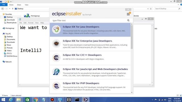Image resolution: width=182 pixels, height=102 pixels.
Task: Open the Notepad View menu
Action: (37, 23)
